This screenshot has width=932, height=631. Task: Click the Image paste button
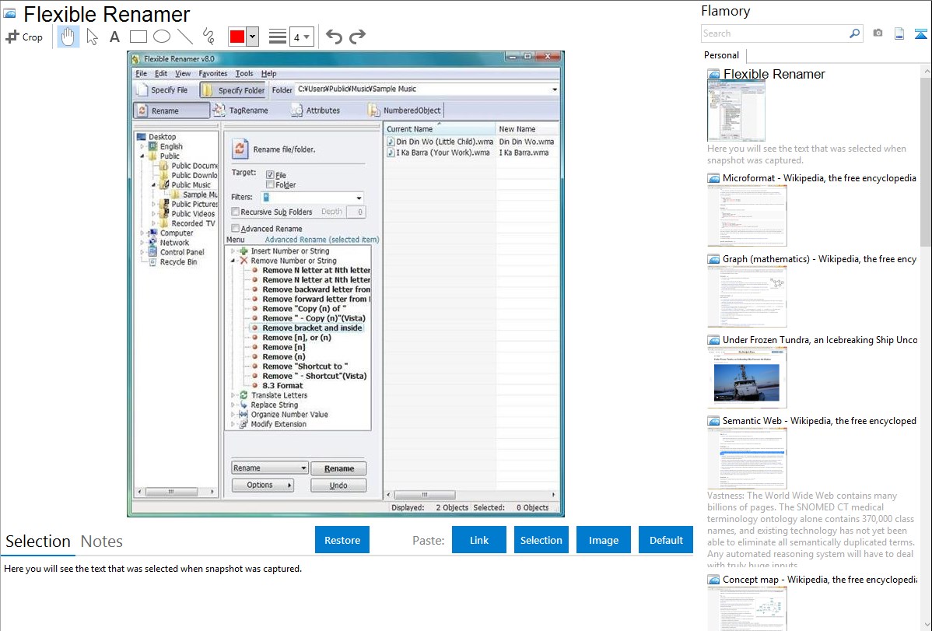point(604,540)
